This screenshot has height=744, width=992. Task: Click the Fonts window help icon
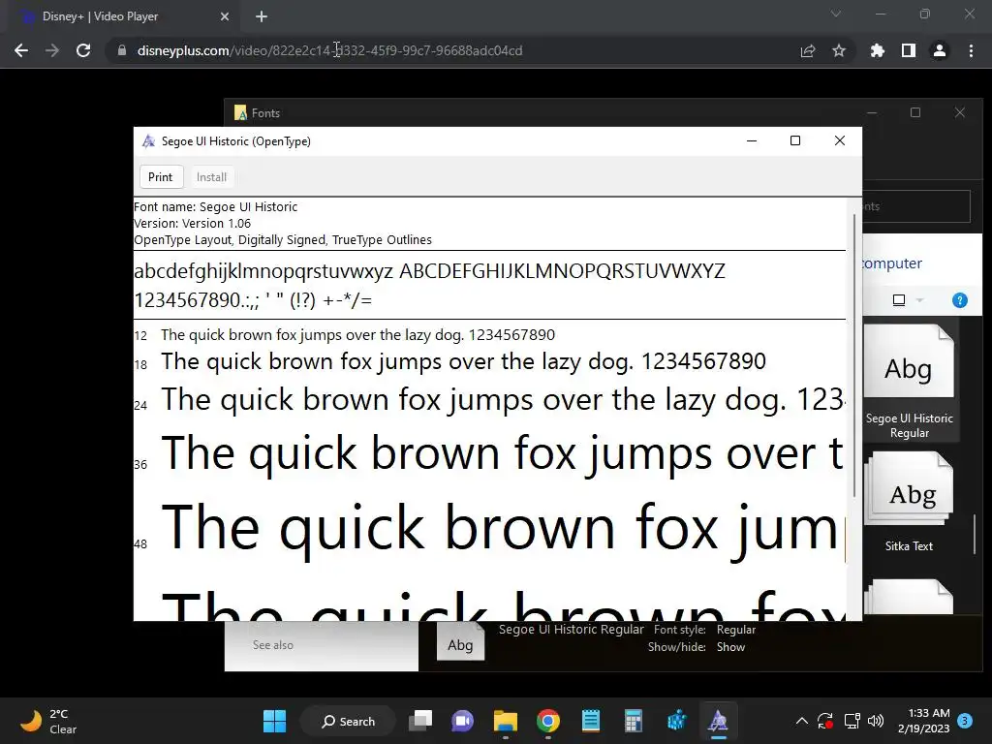pos(960,300)
